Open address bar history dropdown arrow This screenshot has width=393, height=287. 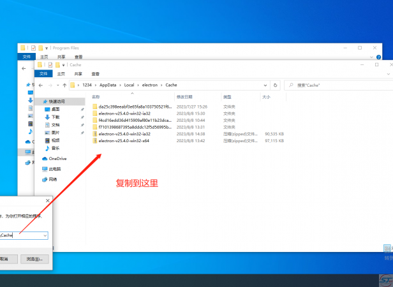coord(264,85)
